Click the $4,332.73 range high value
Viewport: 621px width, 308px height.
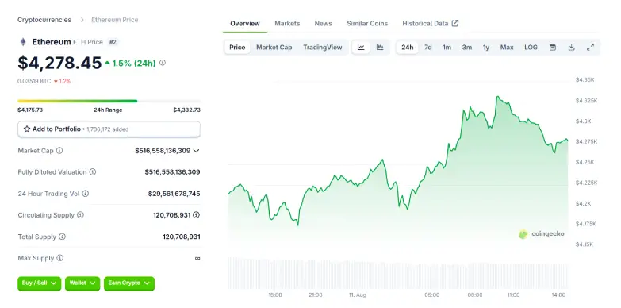click(186, 110)
